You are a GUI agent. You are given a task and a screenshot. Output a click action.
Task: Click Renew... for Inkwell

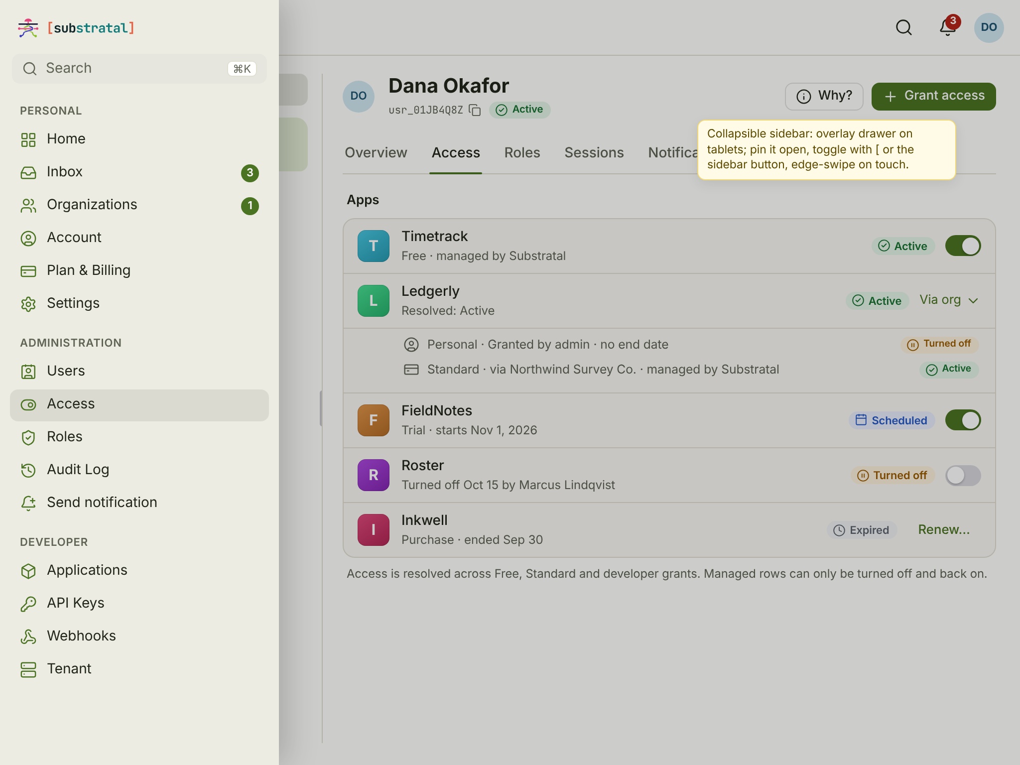coord(944,530)
